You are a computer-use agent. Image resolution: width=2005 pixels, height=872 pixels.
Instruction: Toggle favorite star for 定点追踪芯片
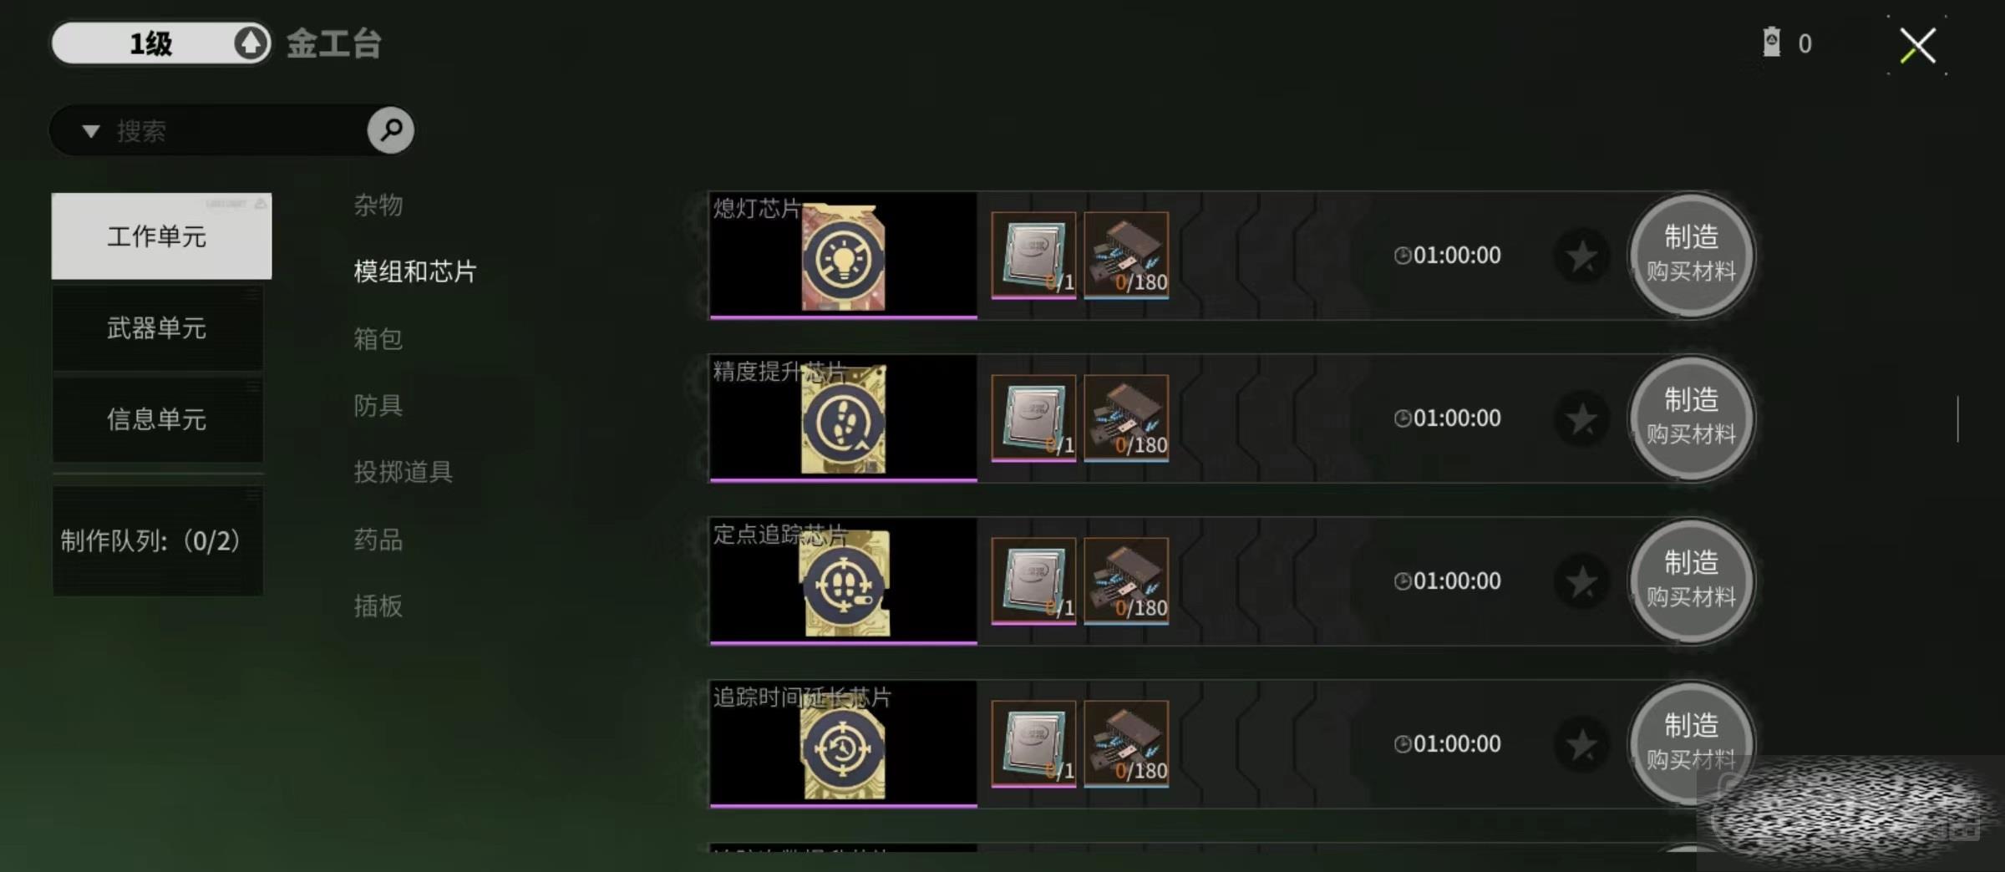pos(1581,581)
